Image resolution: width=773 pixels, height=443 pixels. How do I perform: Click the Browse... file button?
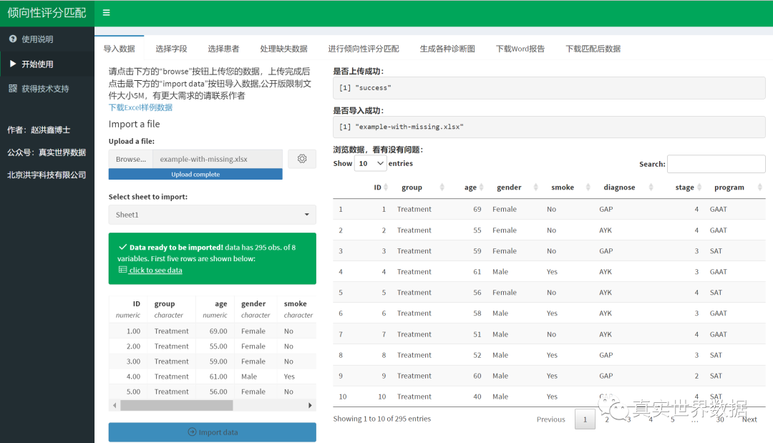pos(131,159)
